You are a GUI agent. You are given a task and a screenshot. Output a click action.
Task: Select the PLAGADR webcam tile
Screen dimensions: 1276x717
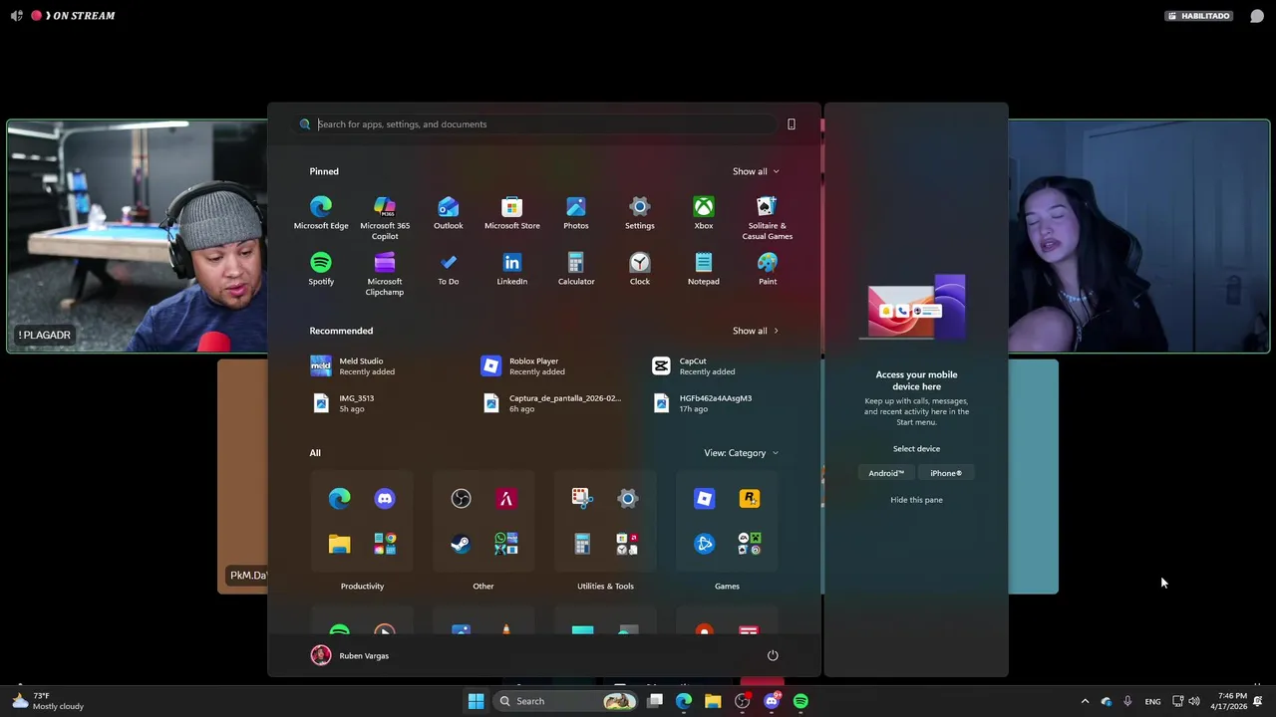point(137,236)
